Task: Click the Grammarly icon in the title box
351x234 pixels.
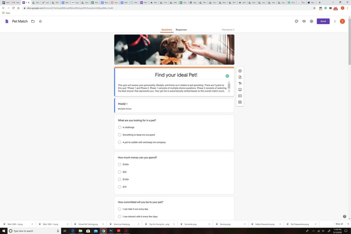Action: pos(227,76)
